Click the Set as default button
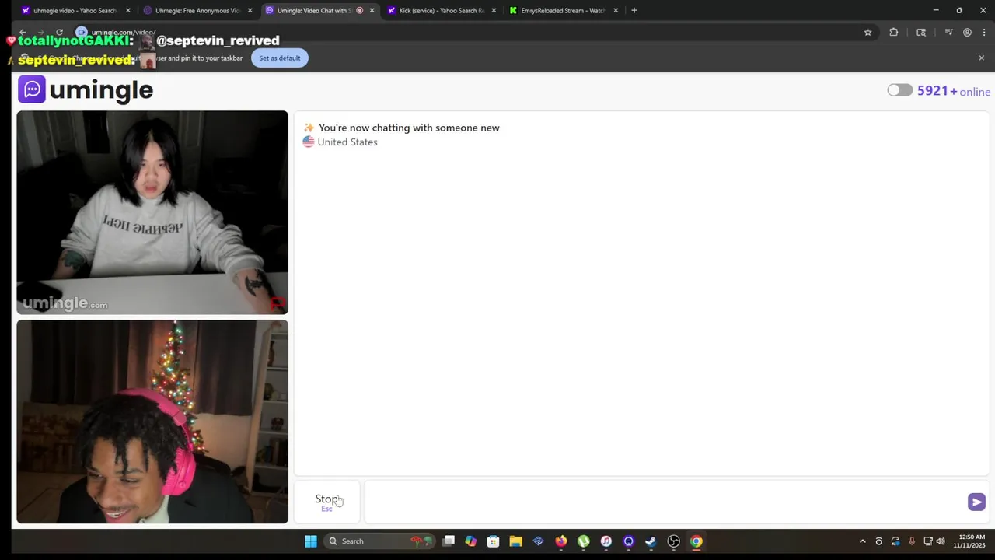This screenshot has height=560, width=995. pos(280,58)
